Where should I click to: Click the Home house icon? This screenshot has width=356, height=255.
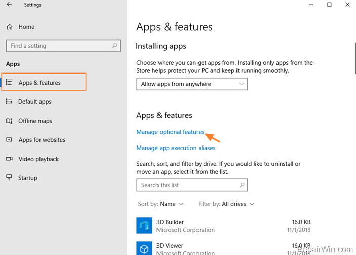coord(10,27)
